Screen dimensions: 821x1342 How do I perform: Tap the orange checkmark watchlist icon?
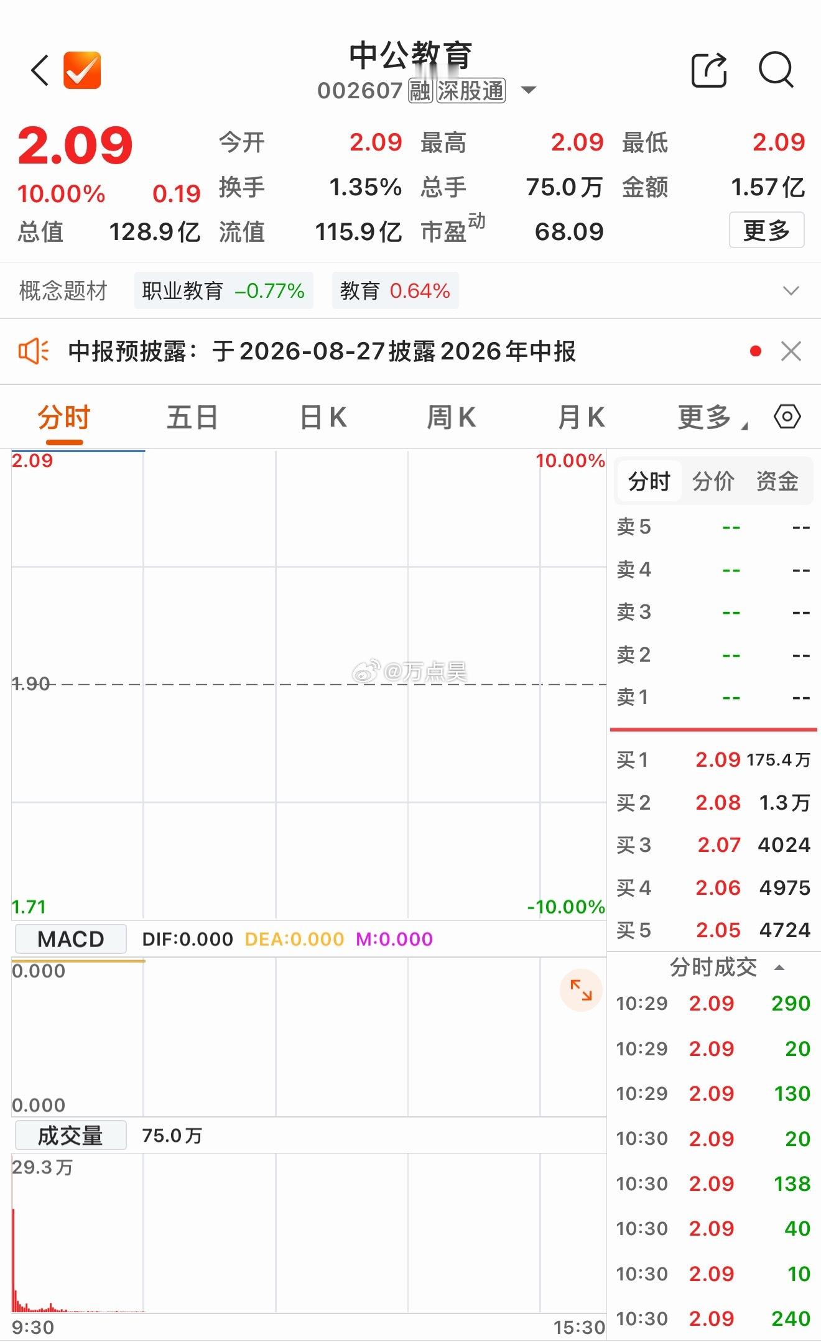[x=82, y=70]
